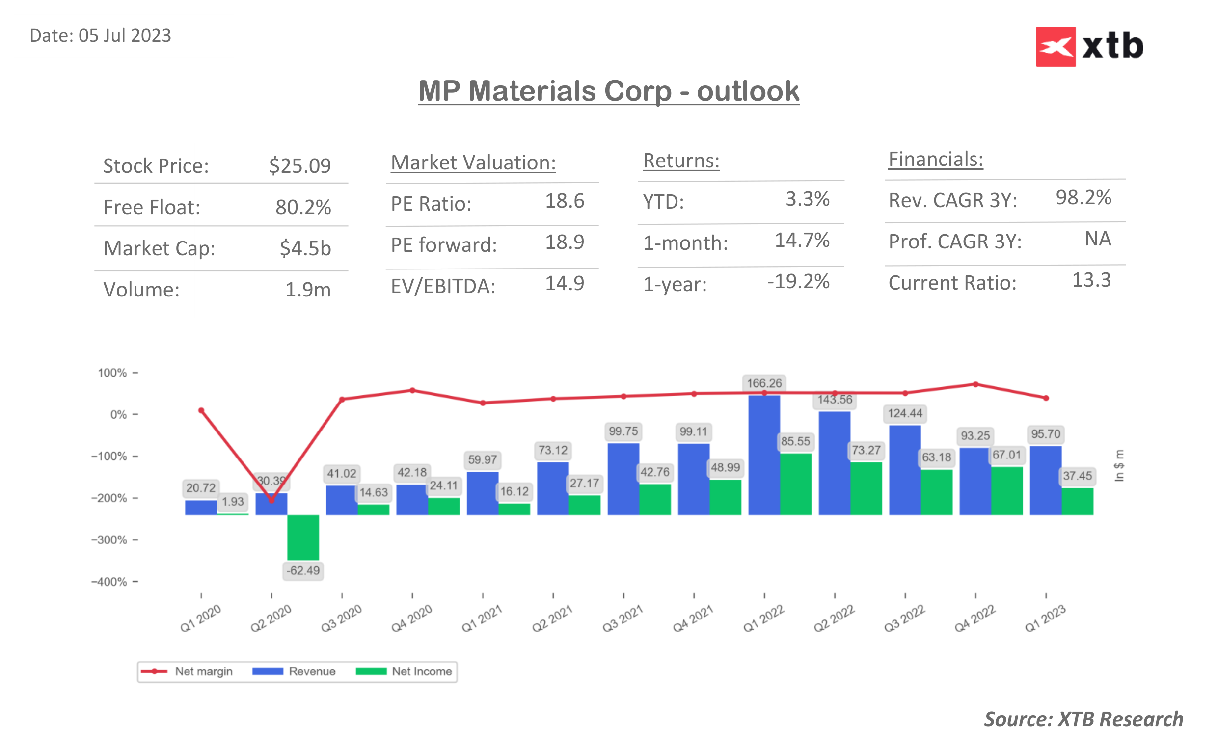
Task: Click the Stock Price value $25.09
Action: tap(299, 165)
